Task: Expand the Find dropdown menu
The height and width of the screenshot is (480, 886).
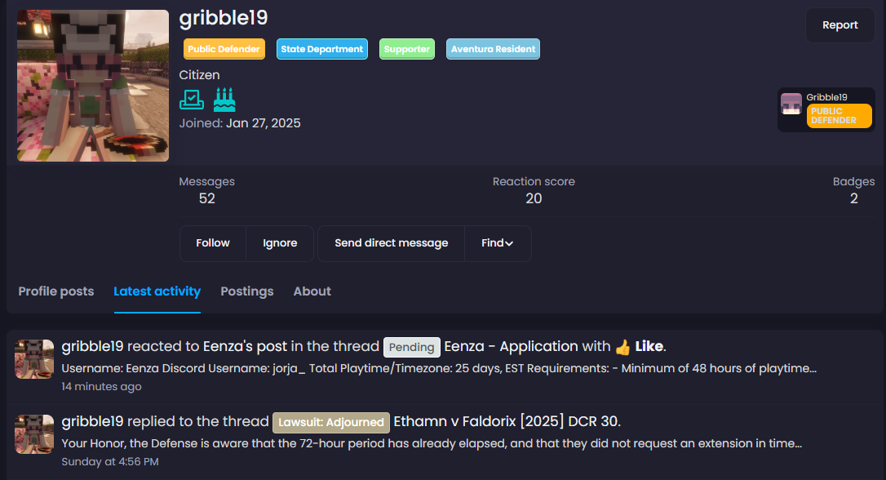Action: (497, 243)
